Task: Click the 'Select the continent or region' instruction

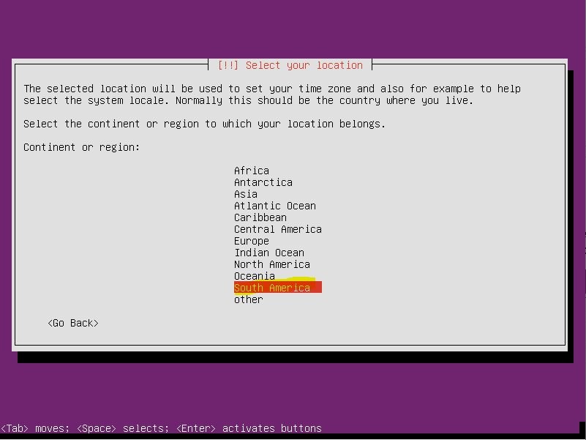Action: (x=204, y=124)
